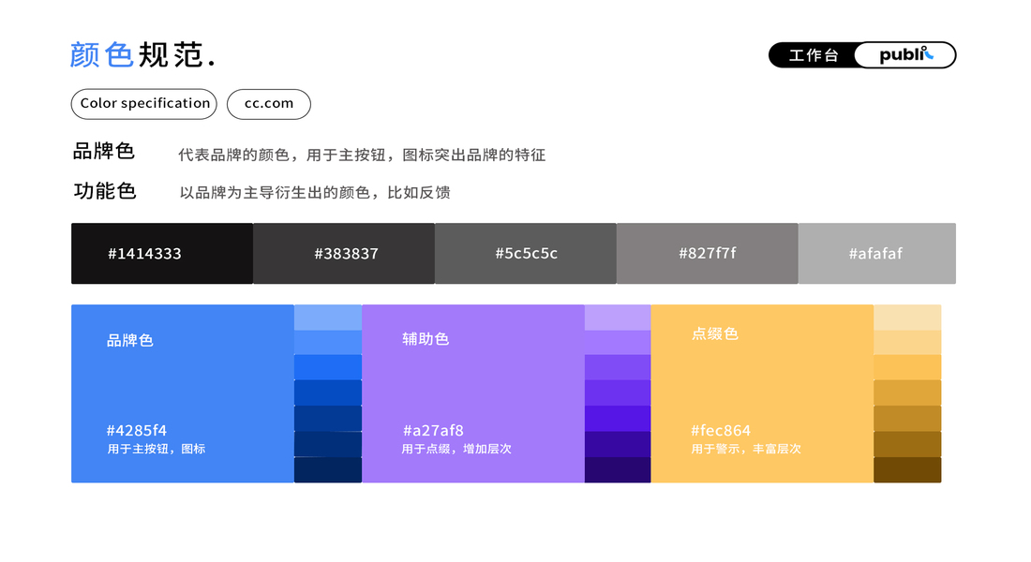Click the #a27af8 hex code text
This screenshot has height=562, width=1031.
pos(433,431)
